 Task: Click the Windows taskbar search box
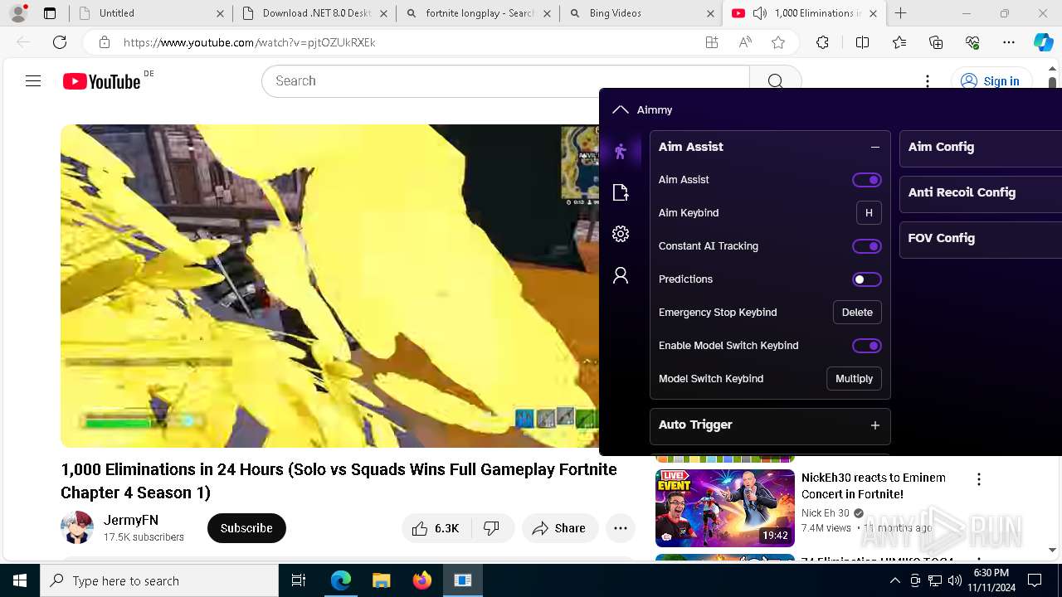159,580
